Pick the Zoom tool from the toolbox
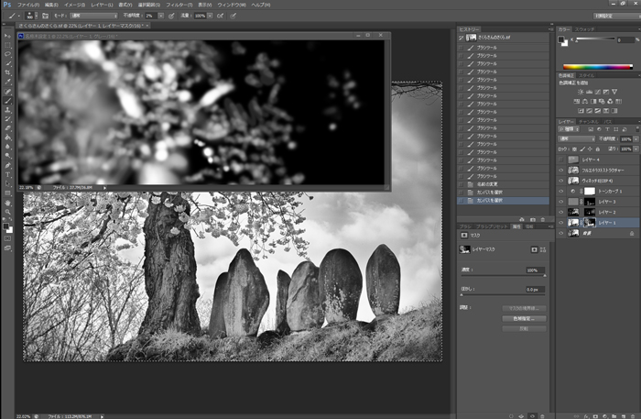The height and width of the screenshot is (419, 641). [8, 210]
